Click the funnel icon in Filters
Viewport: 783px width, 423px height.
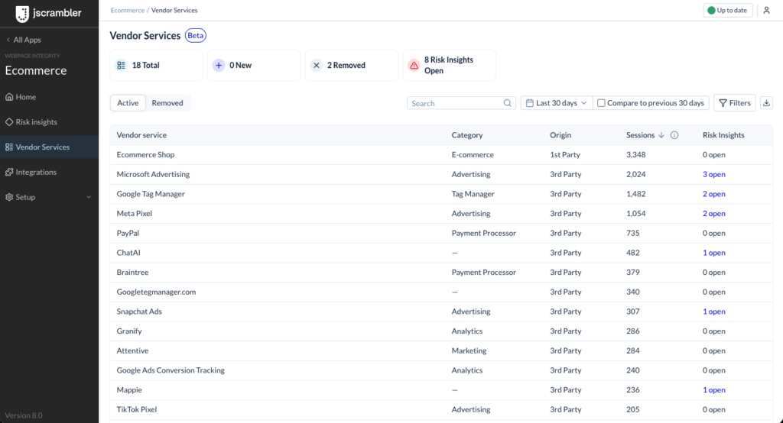[723, 103]
